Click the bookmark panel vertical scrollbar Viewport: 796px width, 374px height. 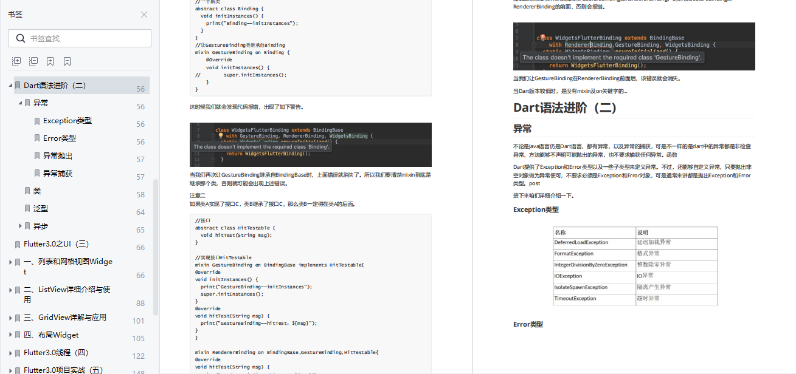[x=156, y=247]
